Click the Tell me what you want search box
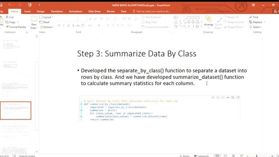Viewport: 279px width, 157px height. tap(152, 11)
